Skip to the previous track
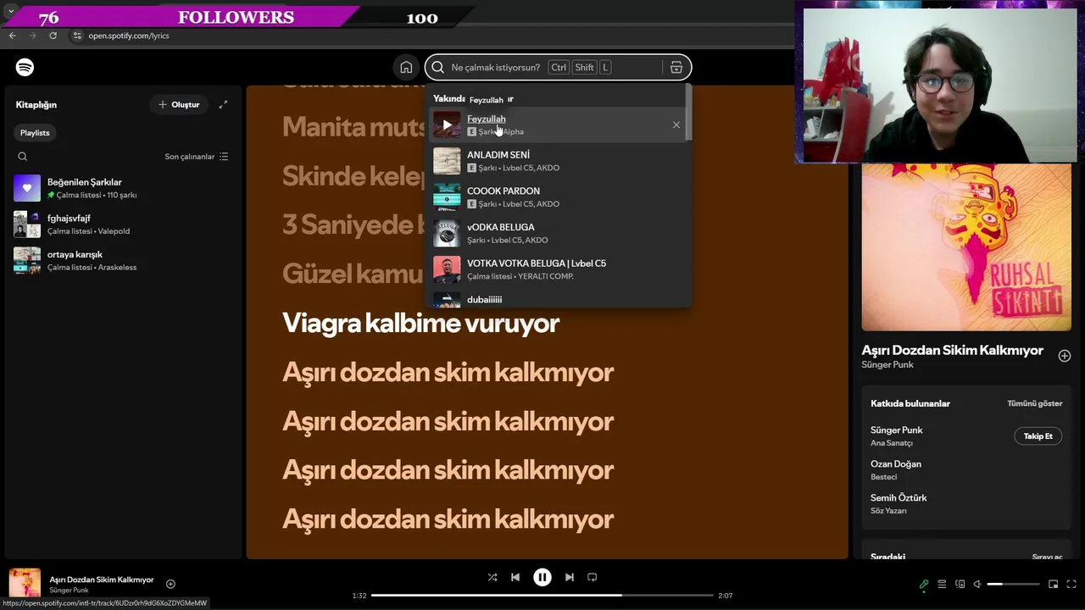The height and width of the screenshot is (610, 1085). (515, 577)
